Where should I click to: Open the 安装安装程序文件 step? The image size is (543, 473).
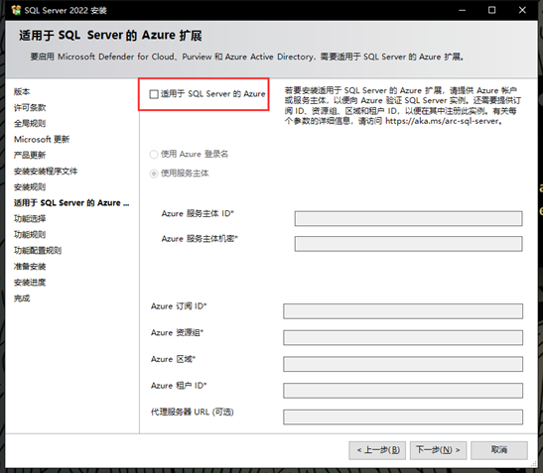coord(46,172)
